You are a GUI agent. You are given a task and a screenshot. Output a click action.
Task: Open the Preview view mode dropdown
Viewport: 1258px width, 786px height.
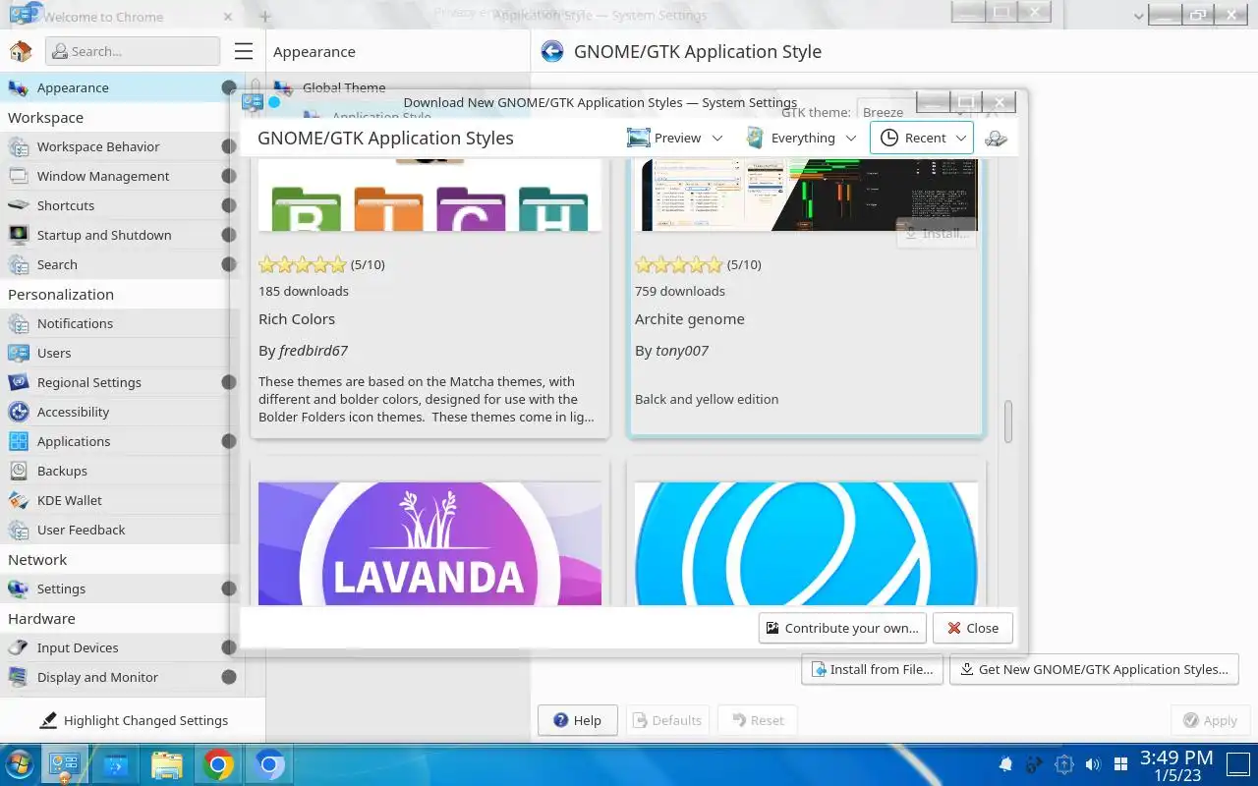[x=675, y=138]
